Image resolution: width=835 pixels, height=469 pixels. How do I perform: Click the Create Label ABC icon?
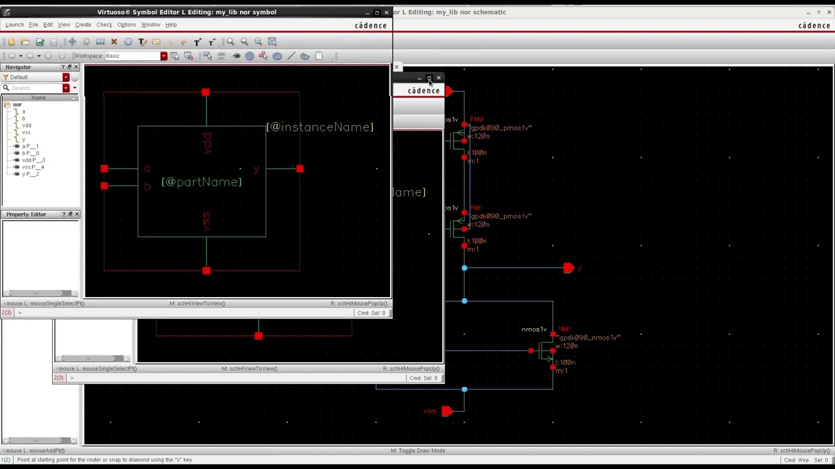pos(222,56)
